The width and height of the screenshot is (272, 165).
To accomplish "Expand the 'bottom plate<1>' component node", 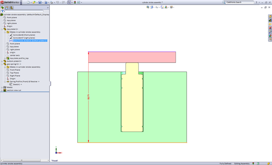I will 2,61.
